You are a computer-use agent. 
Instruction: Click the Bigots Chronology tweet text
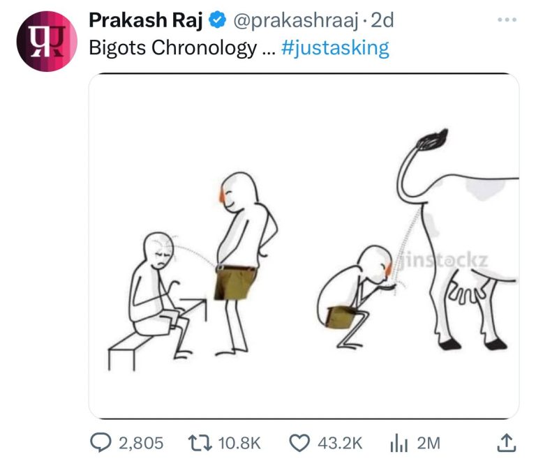click(172, 48)
